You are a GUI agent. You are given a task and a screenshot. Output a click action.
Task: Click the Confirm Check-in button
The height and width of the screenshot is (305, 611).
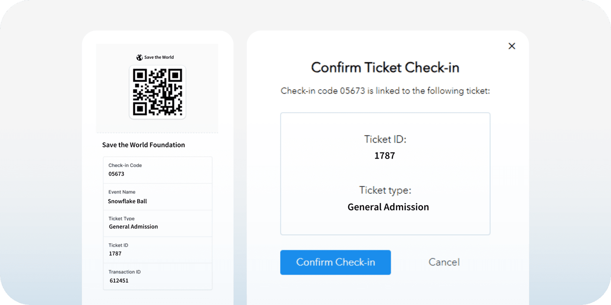tap(335, 262)
